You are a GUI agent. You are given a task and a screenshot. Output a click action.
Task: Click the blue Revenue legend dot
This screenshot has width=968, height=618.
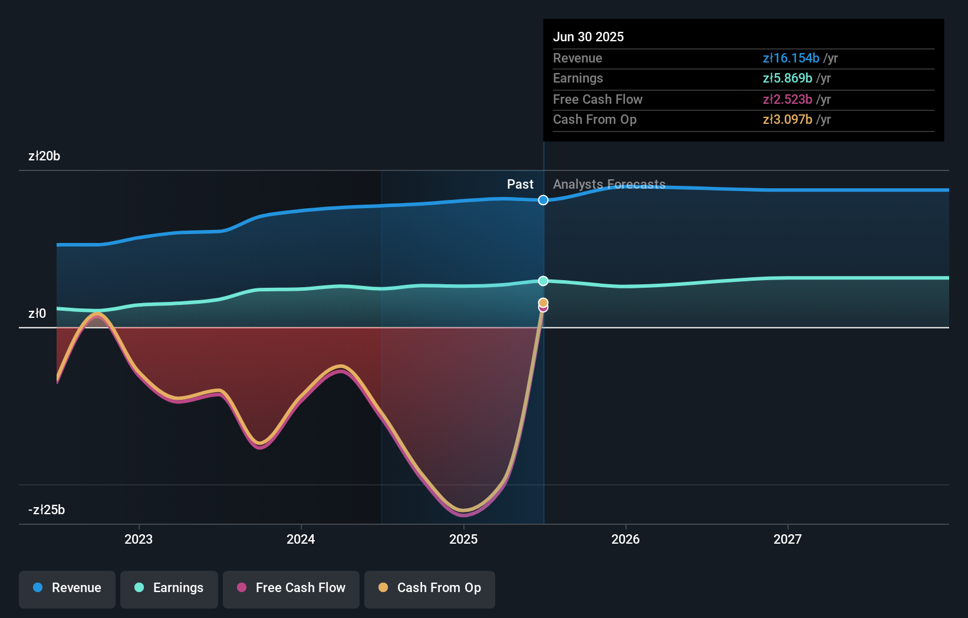coord(38,588)
